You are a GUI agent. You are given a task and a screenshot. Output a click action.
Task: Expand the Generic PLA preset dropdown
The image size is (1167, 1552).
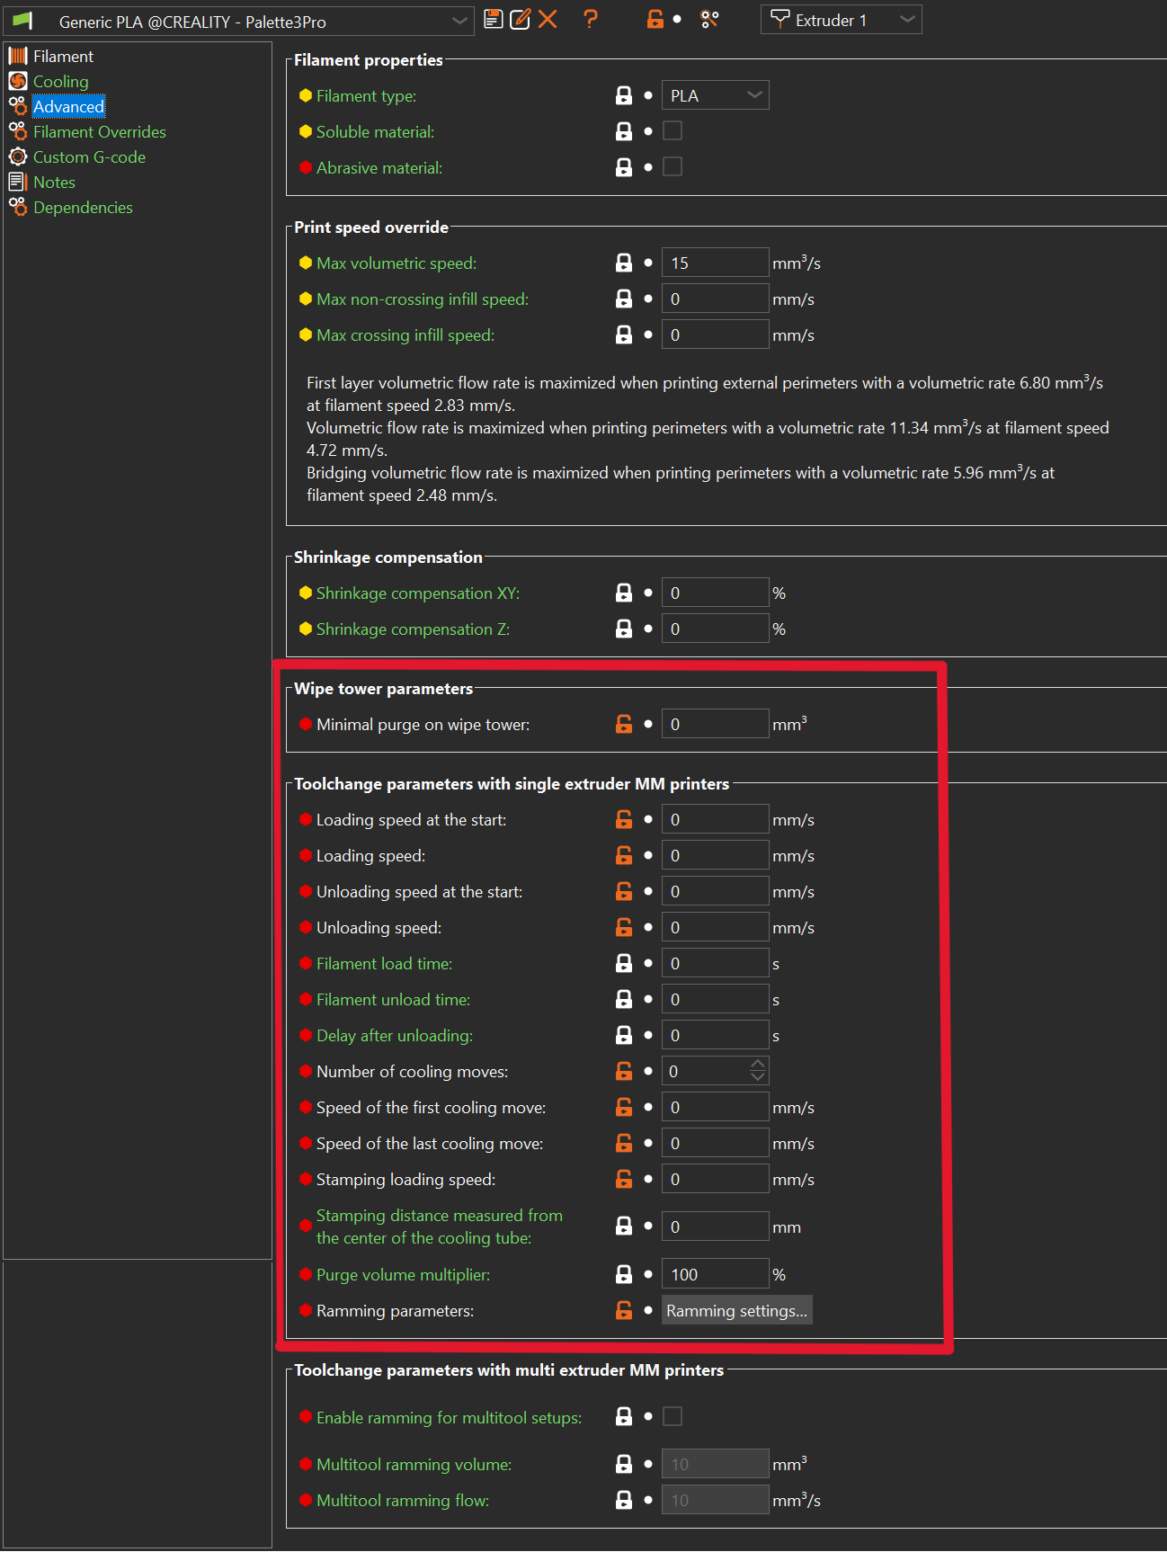[459, 21]
